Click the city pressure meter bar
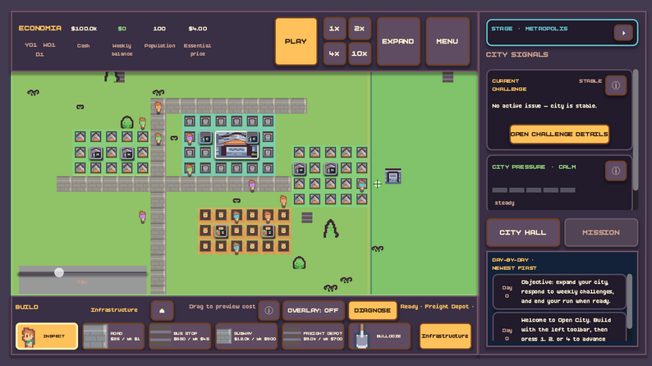 [x=534, y=190]
